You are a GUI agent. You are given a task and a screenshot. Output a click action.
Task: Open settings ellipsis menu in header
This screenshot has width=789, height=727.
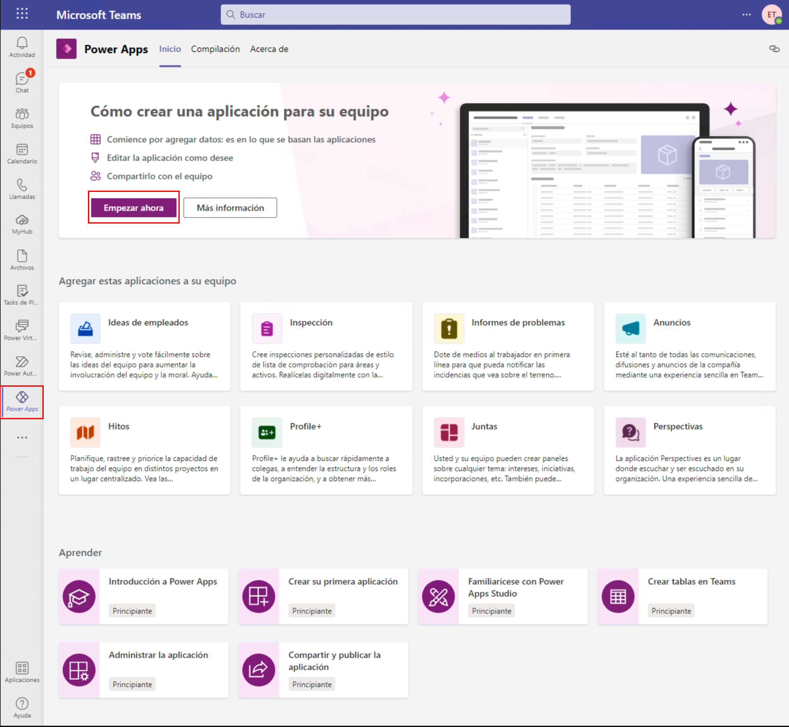pos(746,15)
